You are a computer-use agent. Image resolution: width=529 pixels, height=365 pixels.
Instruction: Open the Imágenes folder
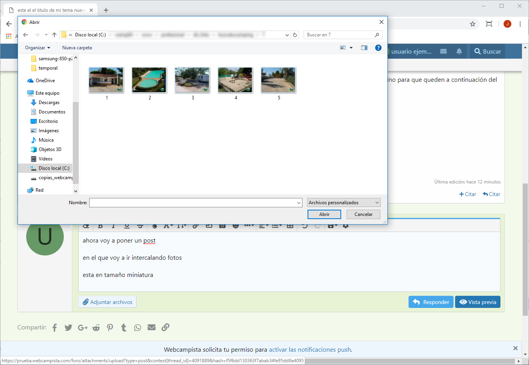pyautogui.click(x=45, y=131)
